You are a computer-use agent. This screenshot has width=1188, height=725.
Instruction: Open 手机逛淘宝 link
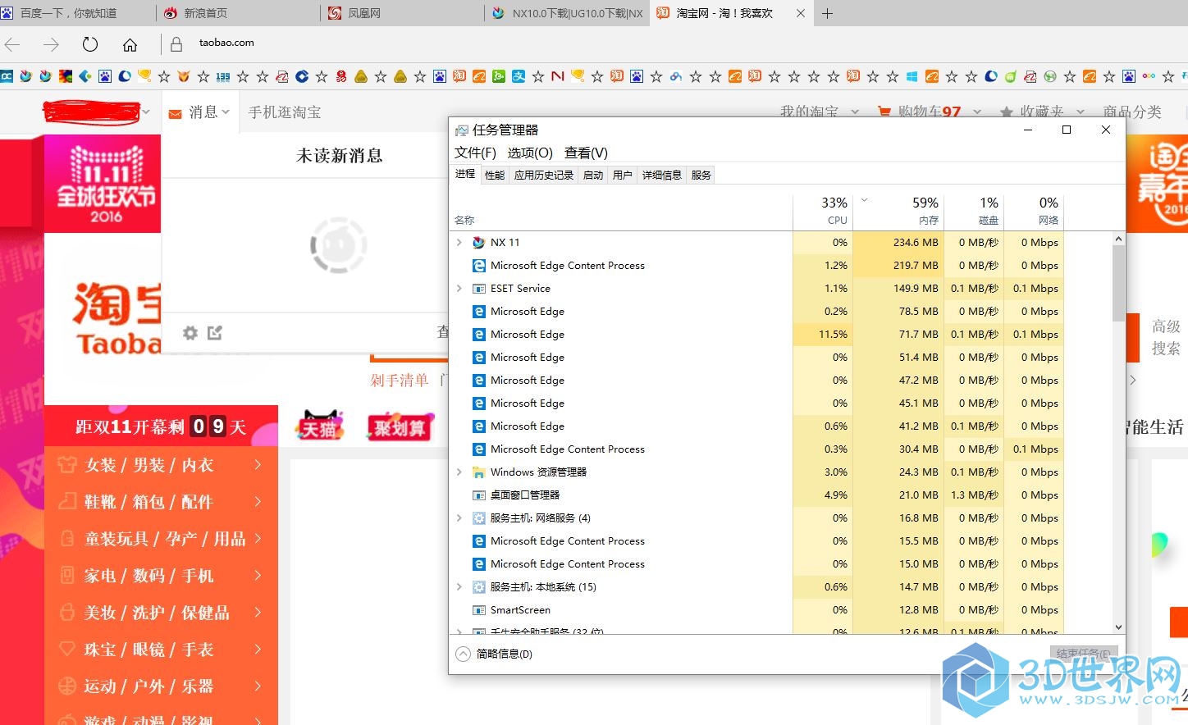285,112
